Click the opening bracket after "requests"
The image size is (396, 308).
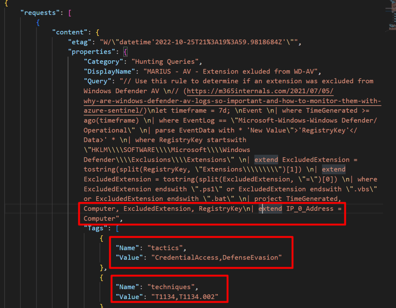70,13
